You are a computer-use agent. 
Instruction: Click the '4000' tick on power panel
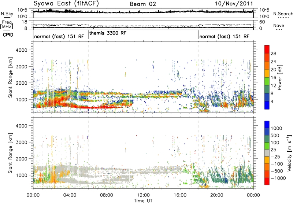click(x=21, y=50)
